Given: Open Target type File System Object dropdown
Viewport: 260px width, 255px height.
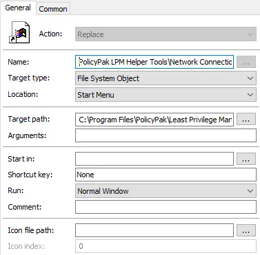Looking at the screenshot, I should (166, 78).
